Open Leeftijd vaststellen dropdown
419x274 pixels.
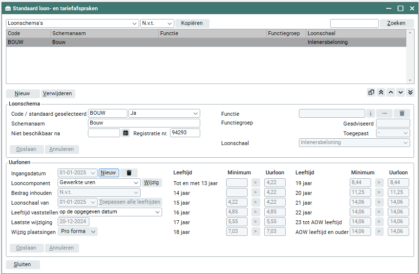pos(157,212)
